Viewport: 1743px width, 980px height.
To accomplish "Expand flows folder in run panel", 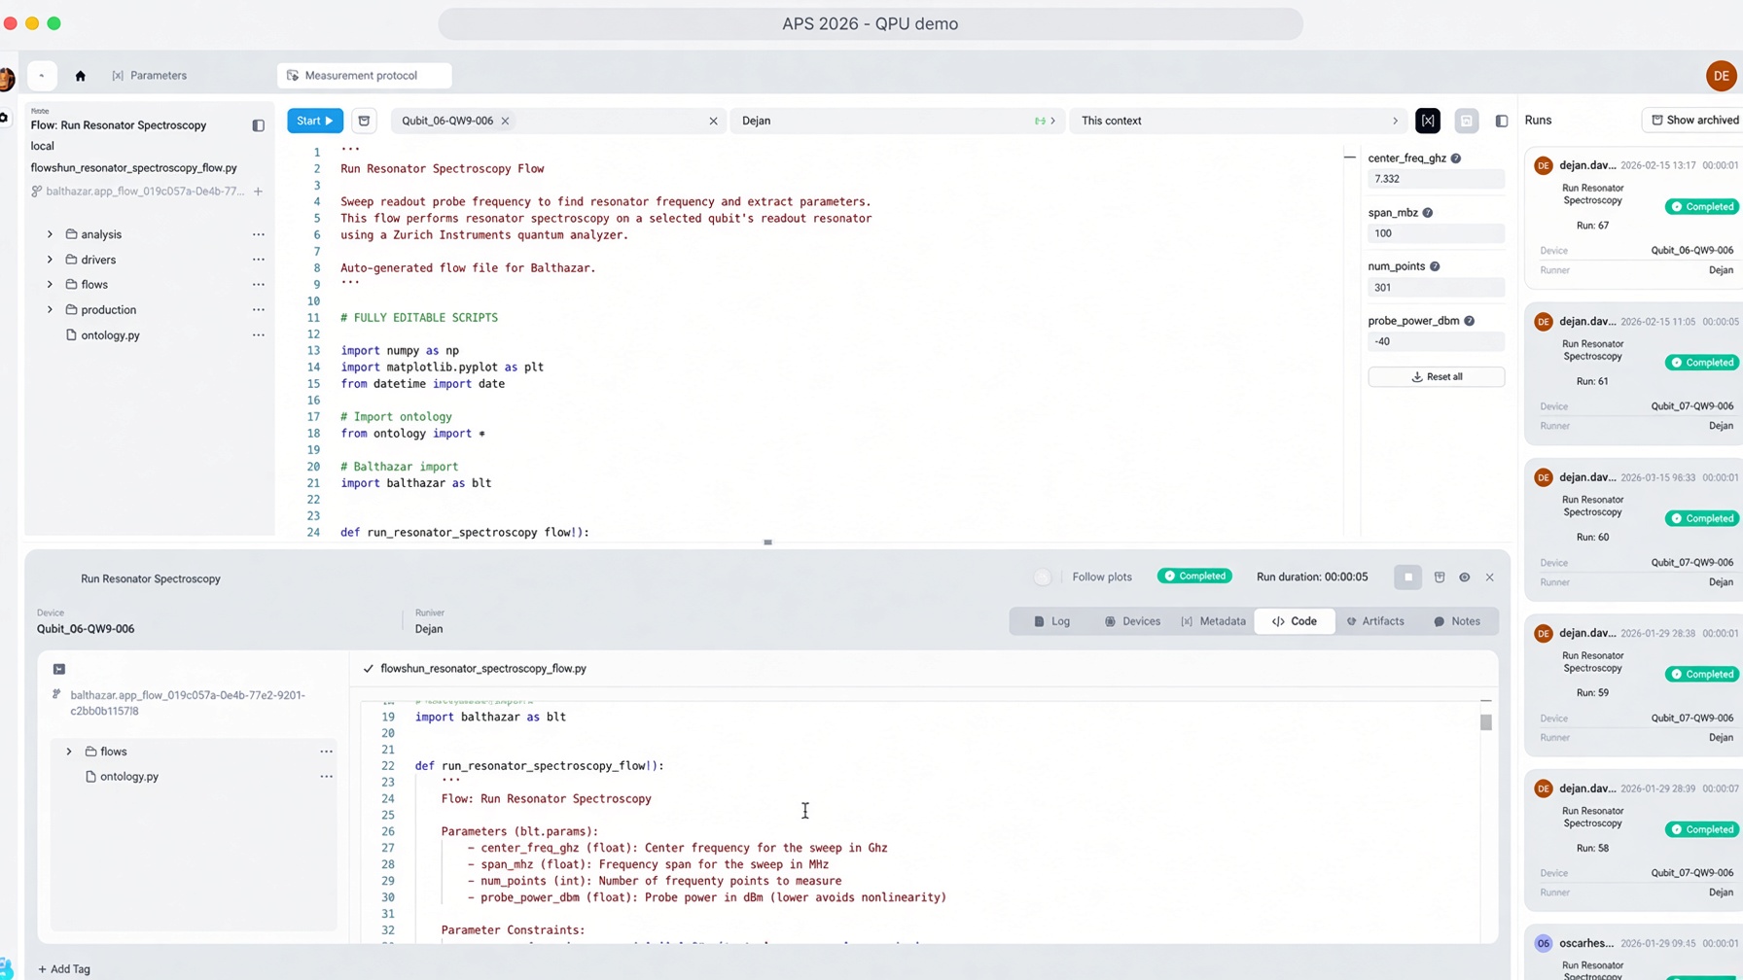I will 69,752.
